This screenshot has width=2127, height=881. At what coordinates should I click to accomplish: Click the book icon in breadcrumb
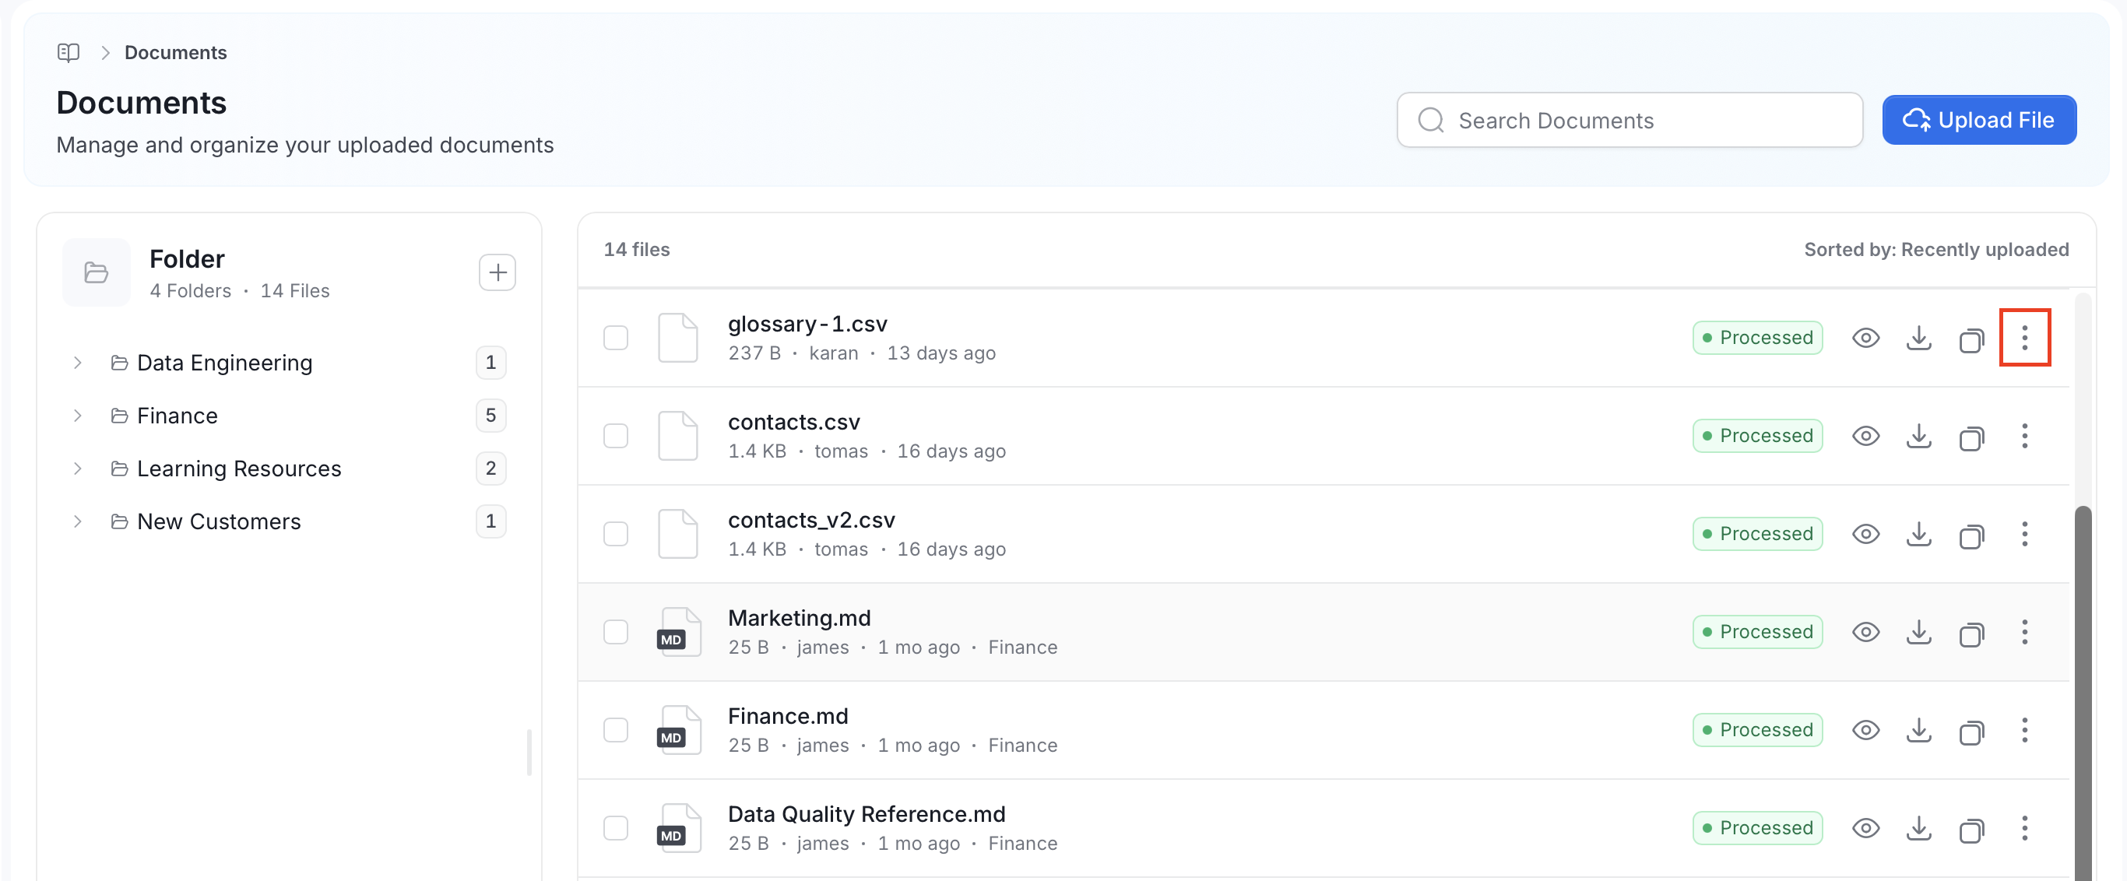69,53
